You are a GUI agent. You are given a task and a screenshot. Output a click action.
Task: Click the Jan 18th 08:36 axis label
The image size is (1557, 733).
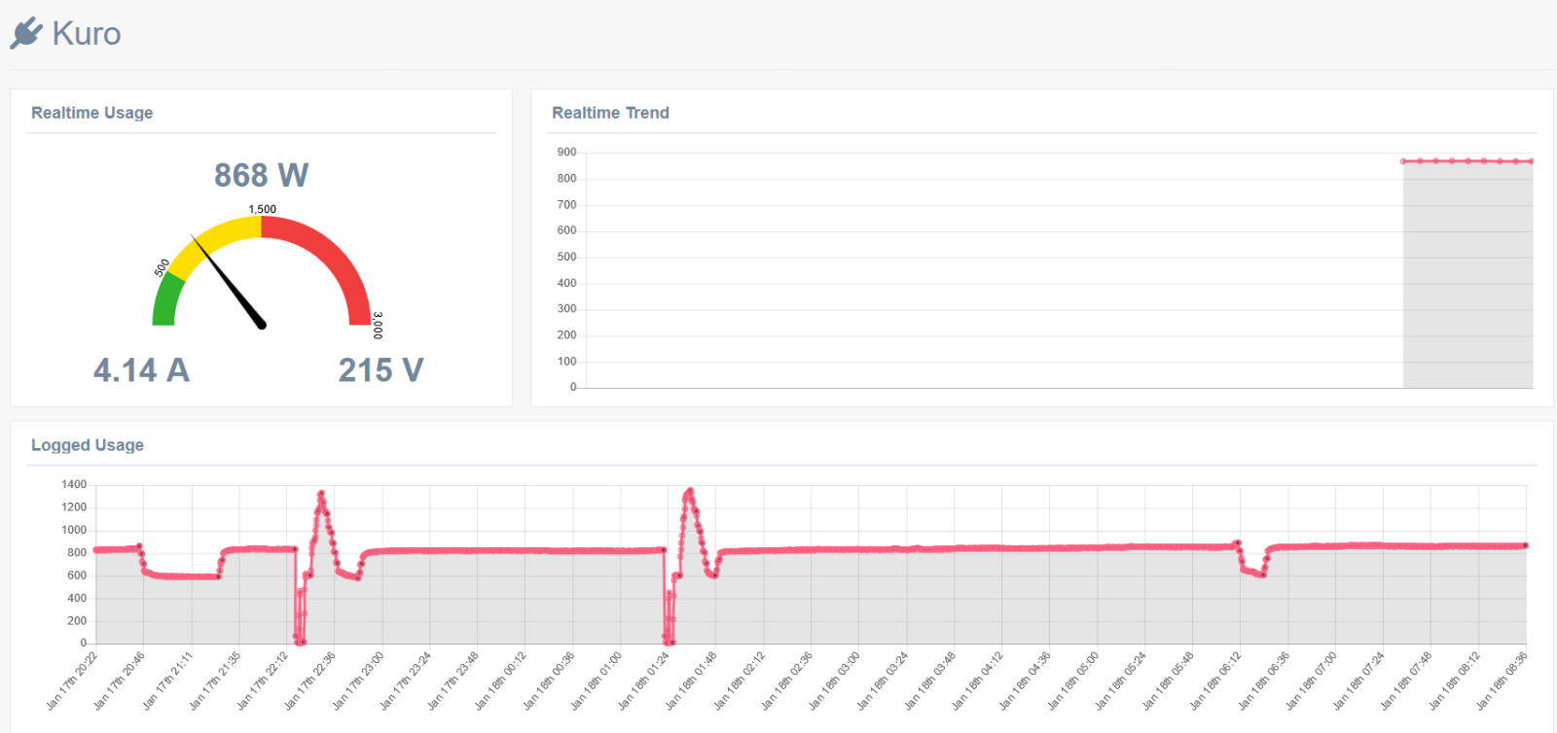[x=1503, y=681]
